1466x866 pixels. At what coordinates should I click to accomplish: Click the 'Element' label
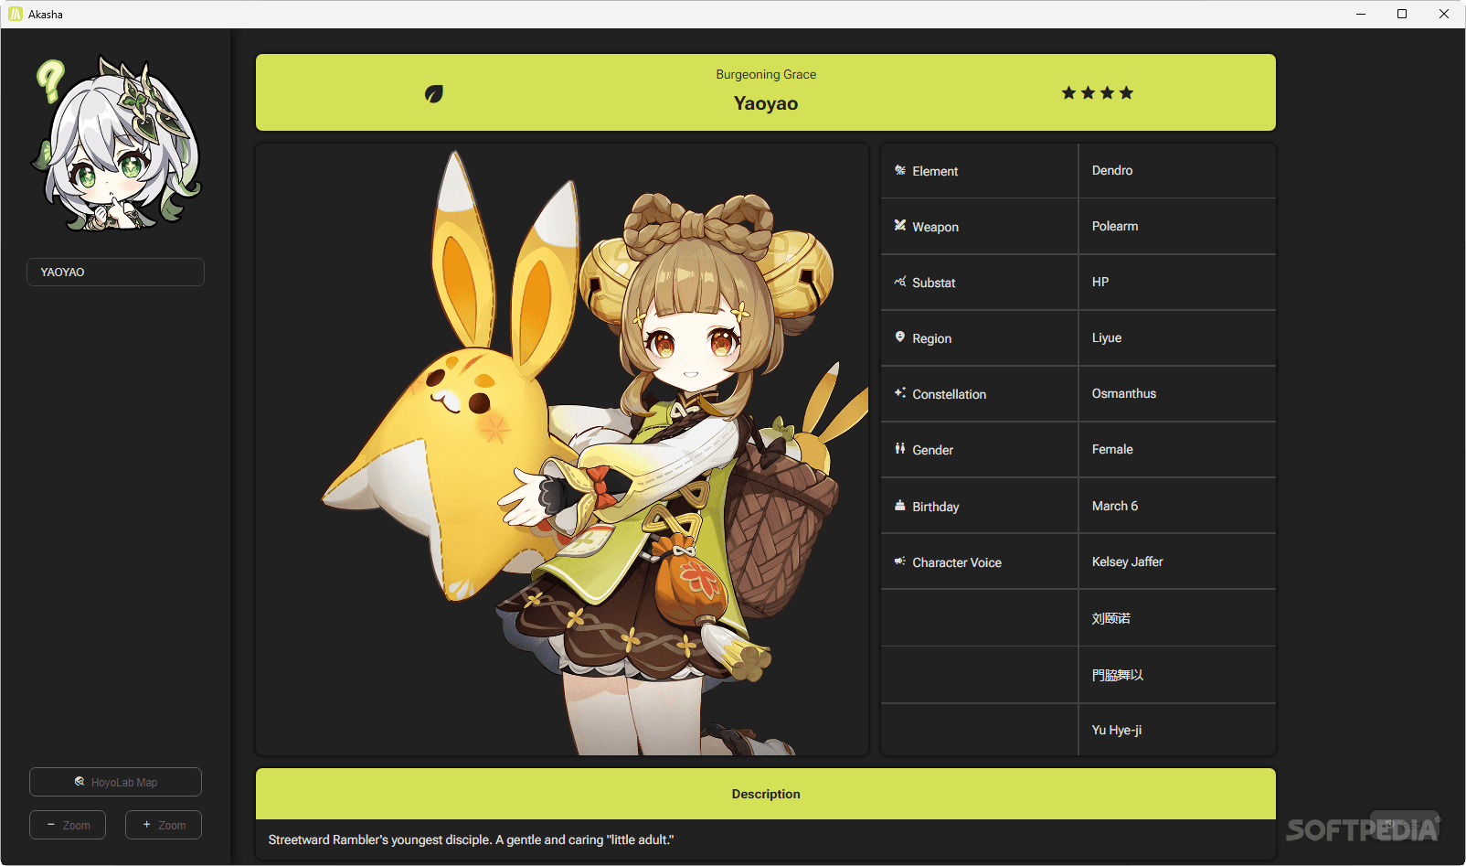935,171
